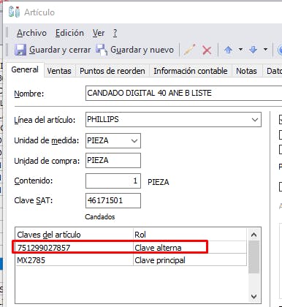Switch to the Puntos de reorden tab
Image resolution: width=282 pixels, height=307 pixels.
[x=113, y=71]
